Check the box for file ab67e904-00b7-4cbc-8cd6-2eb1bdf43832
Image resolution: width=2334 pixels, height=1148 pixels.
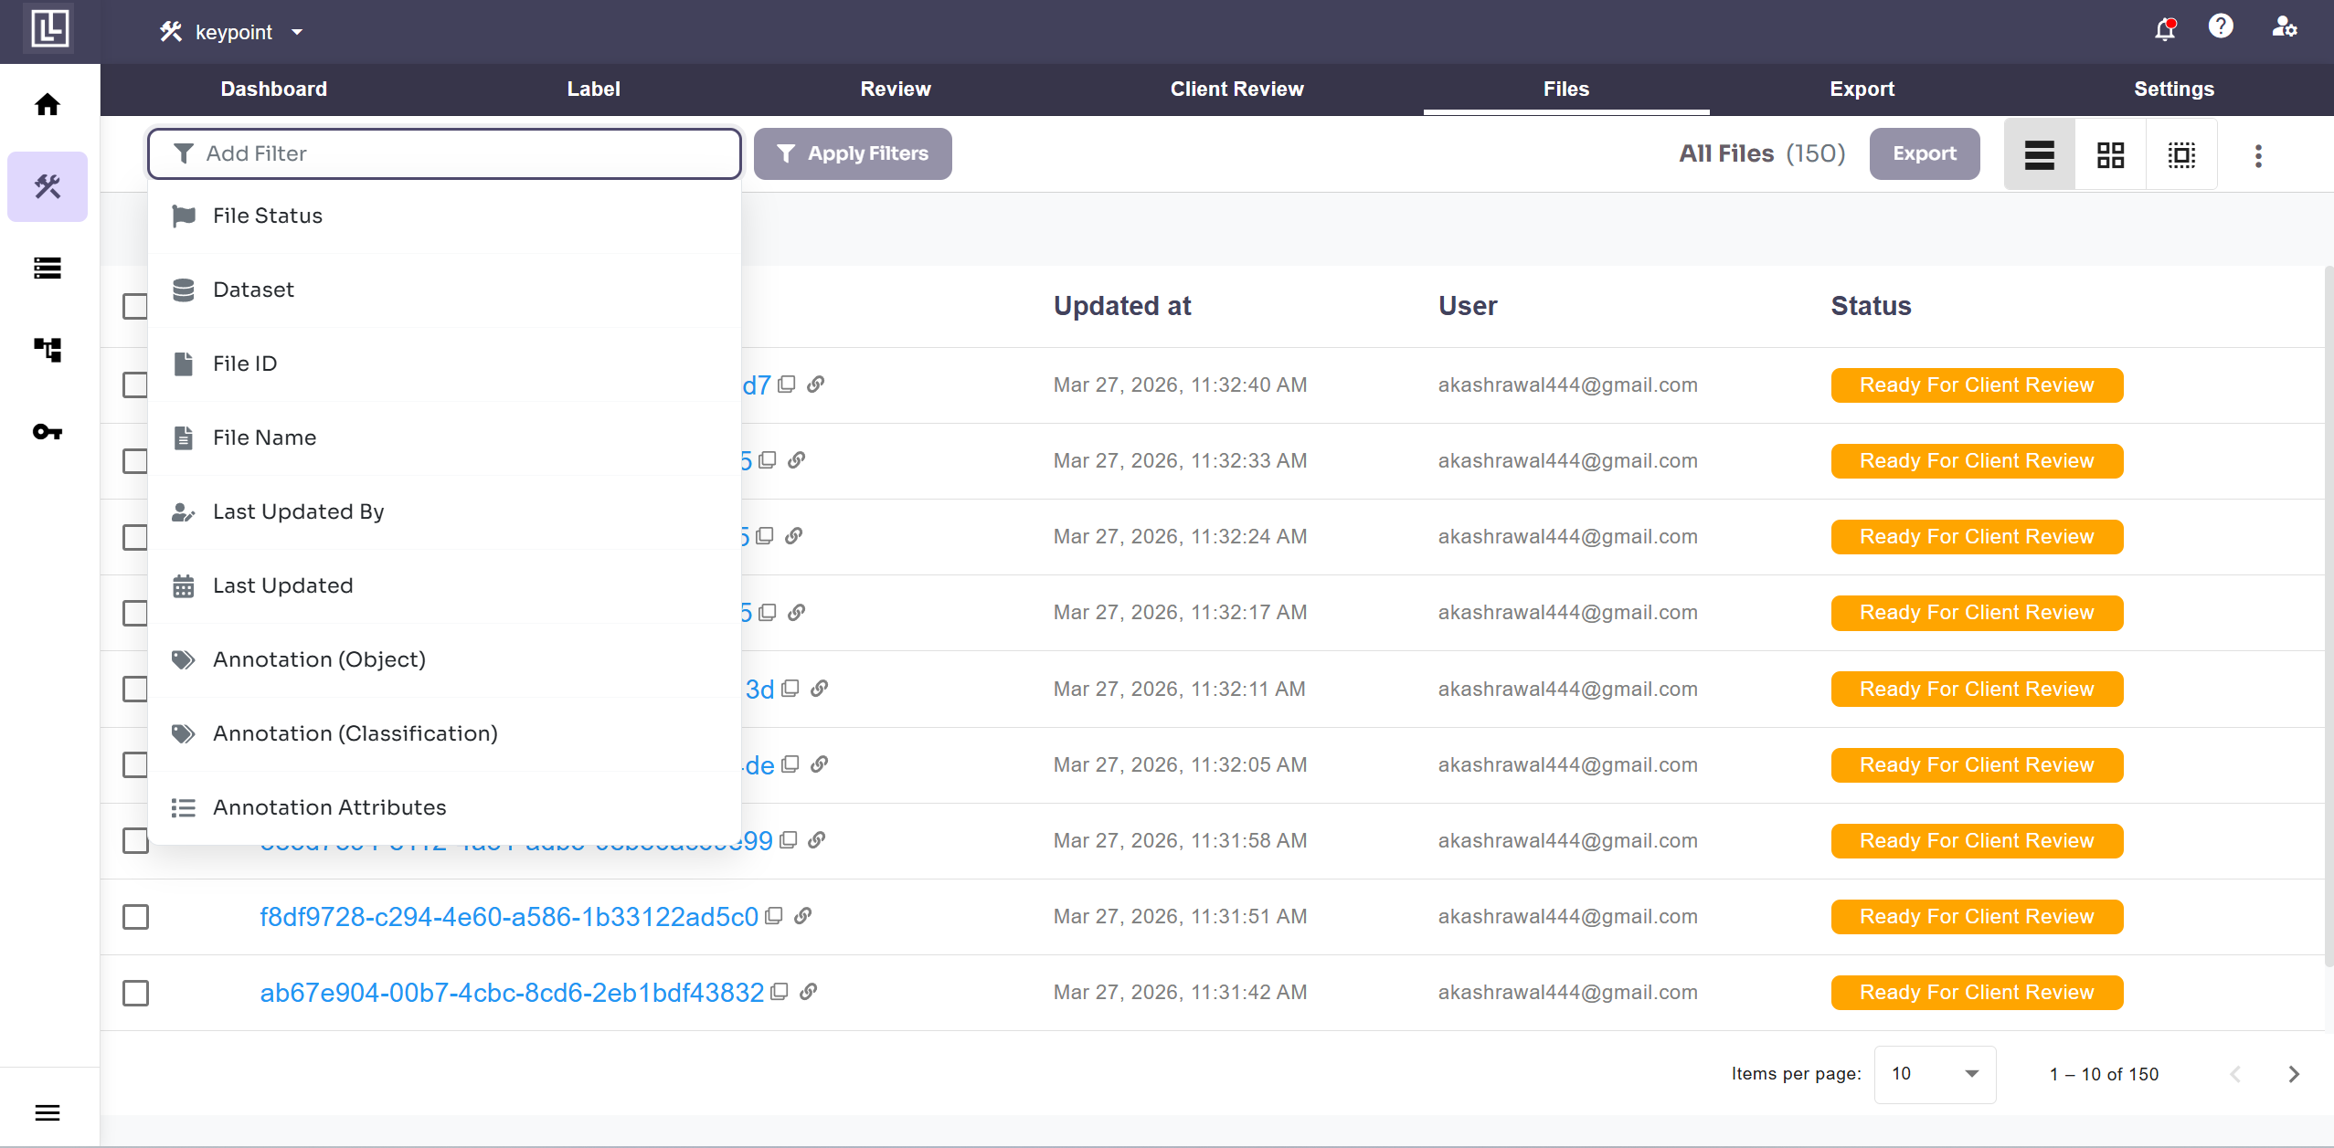coord(135,992)
